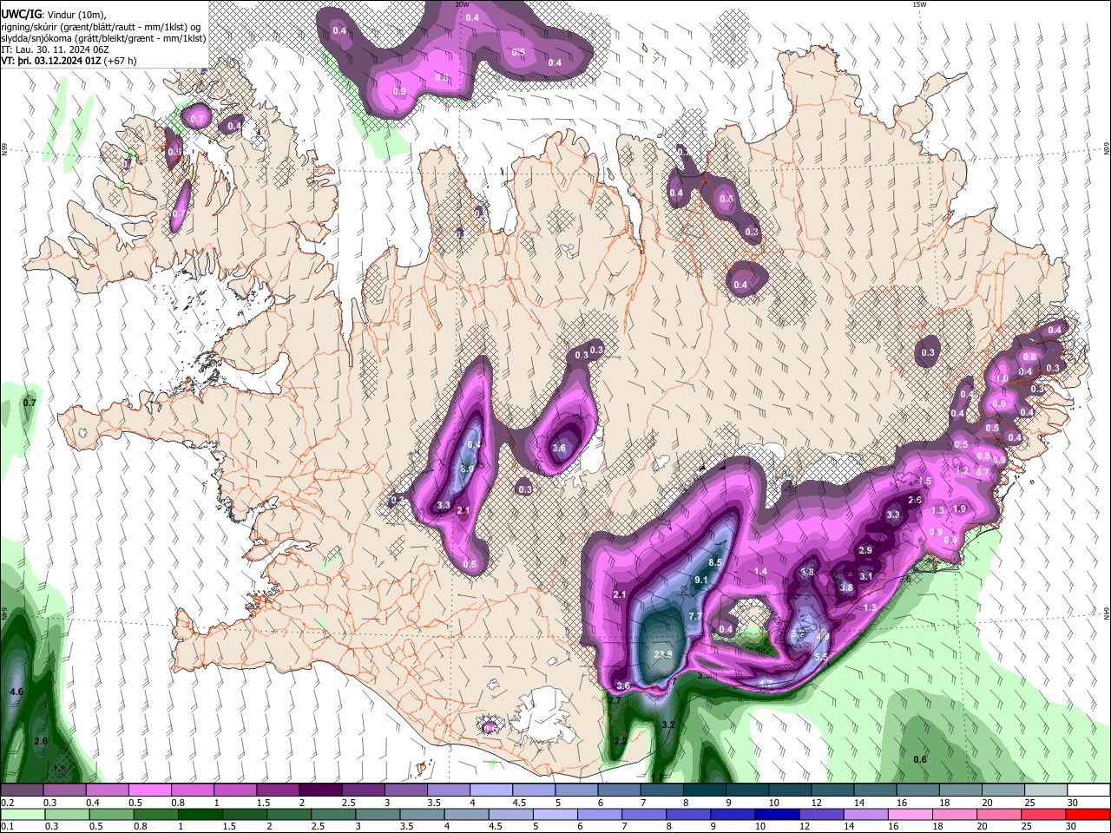Image resolution: width=1111 pixels, height=833 pixels.
Task: Click upper legend swatch between 12 and 14
Action: click(x=833, y=790)
